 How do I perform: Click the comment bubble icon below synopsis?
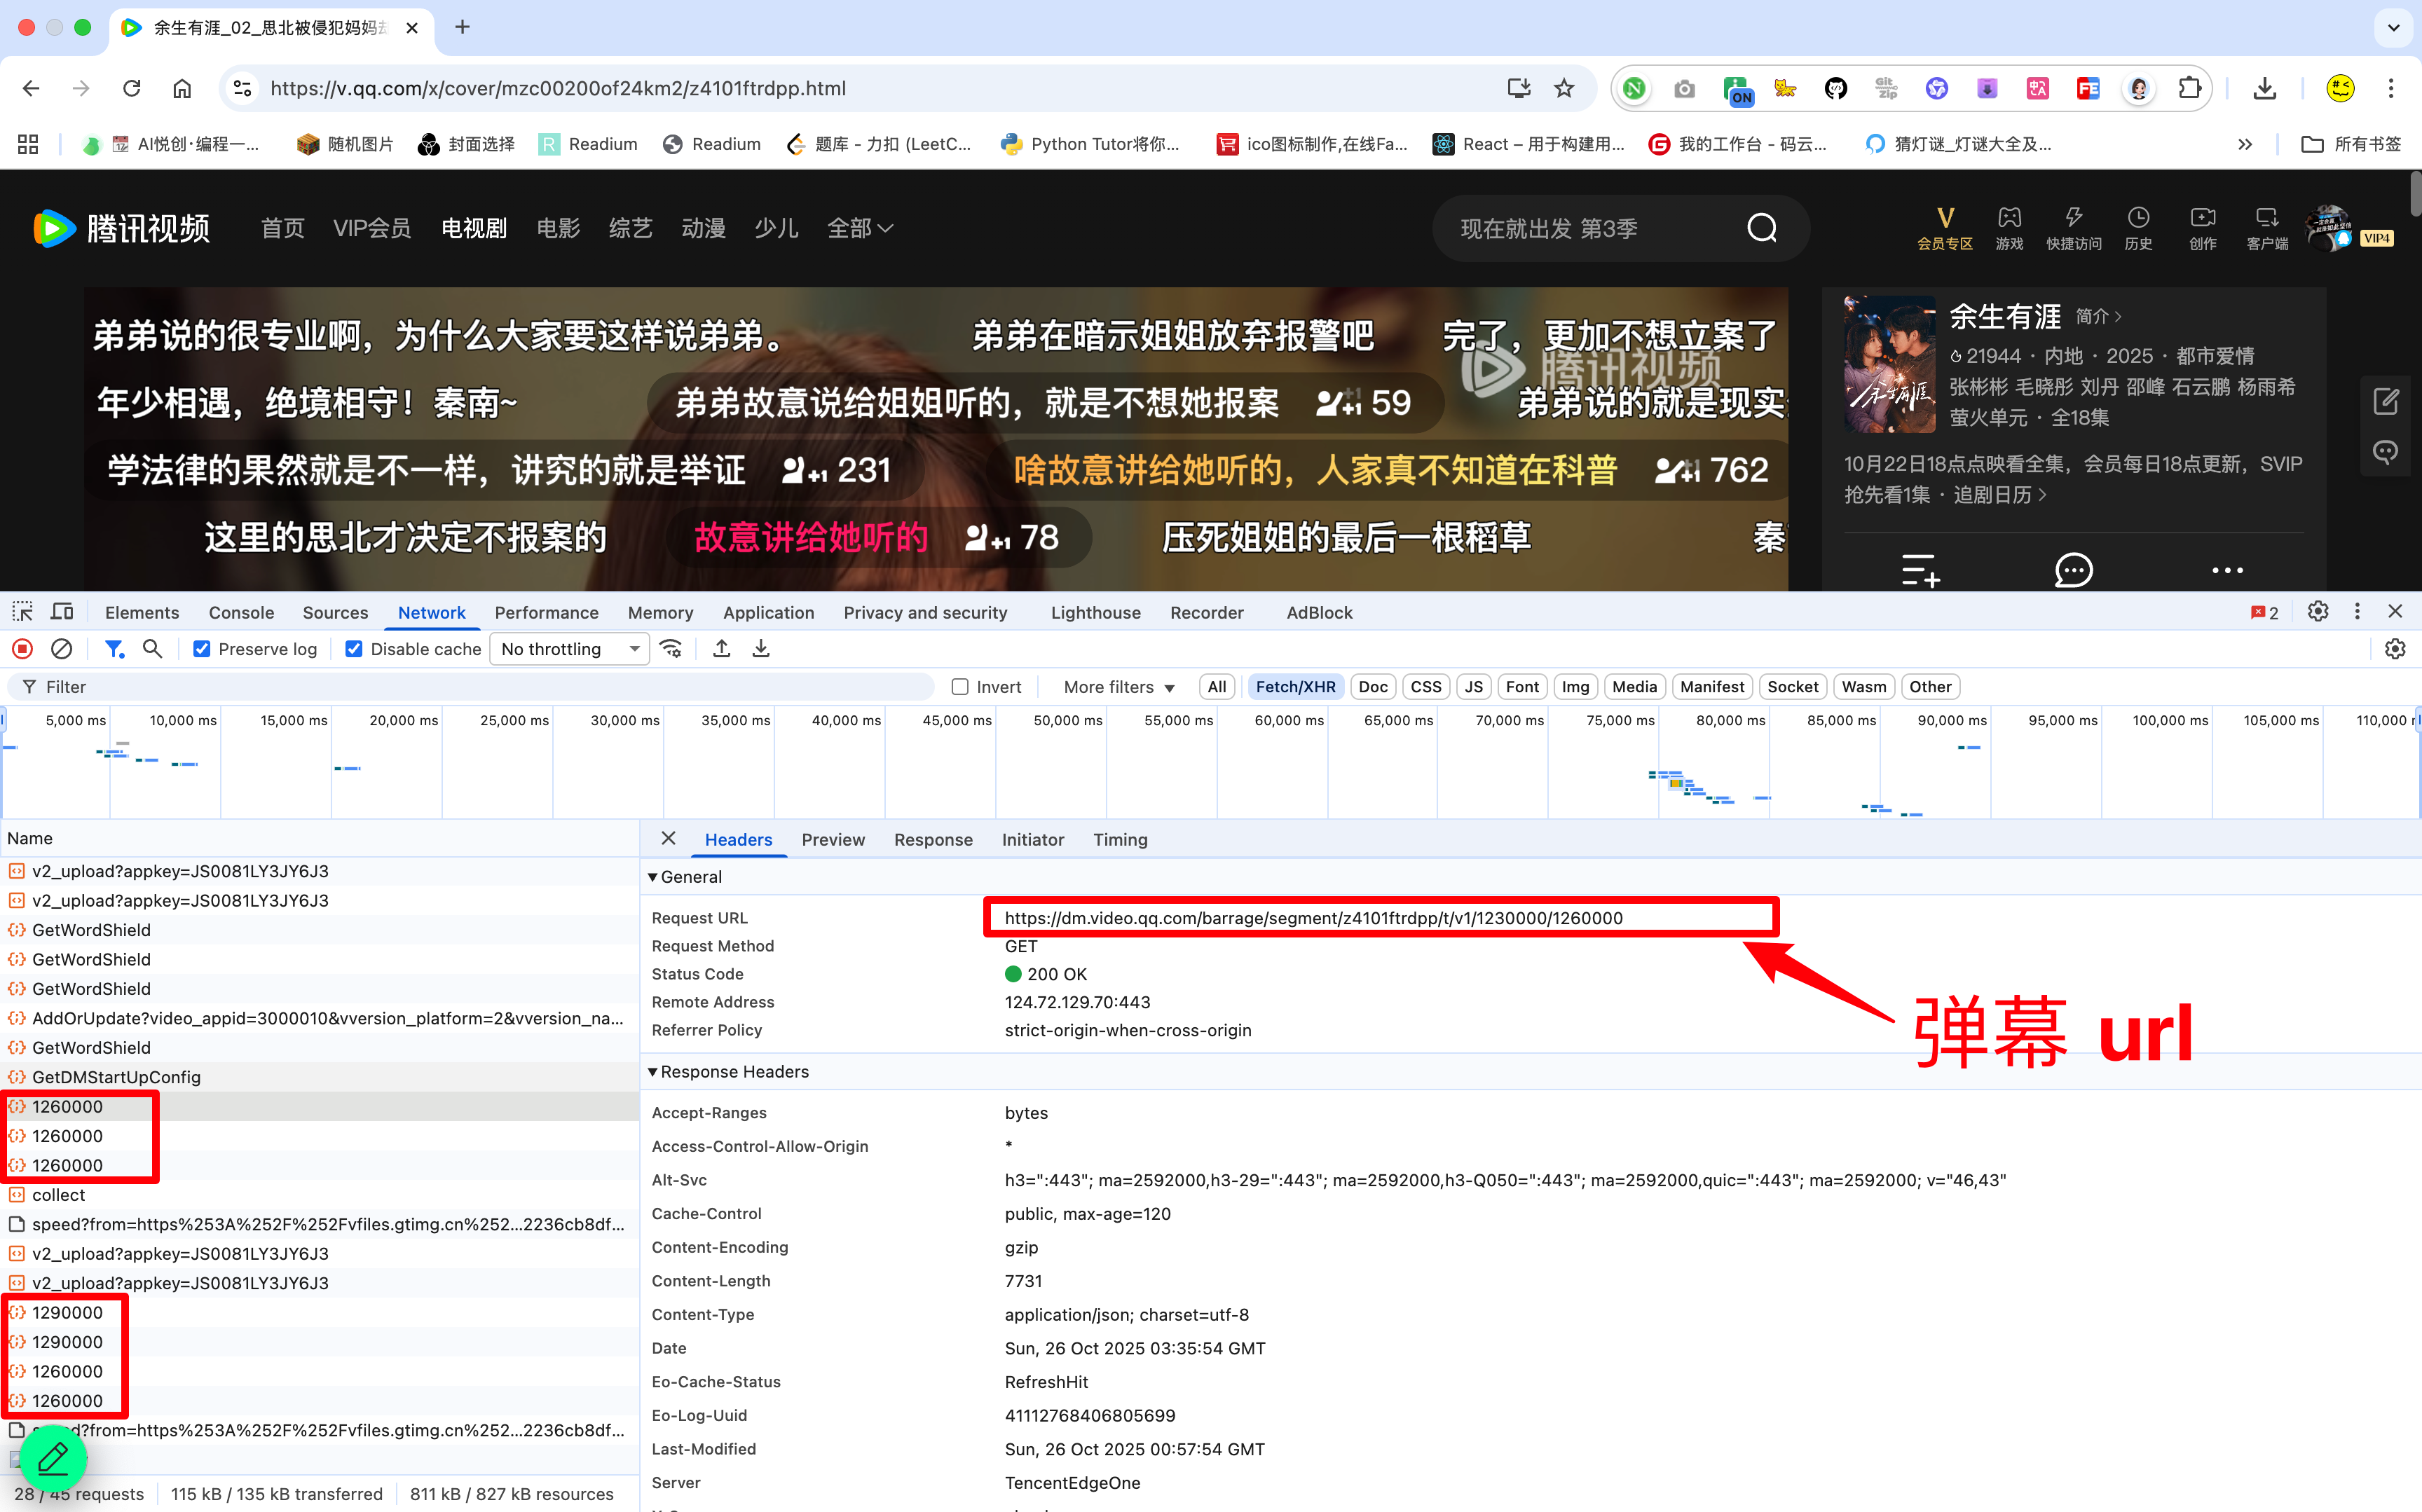point(2073,570)
